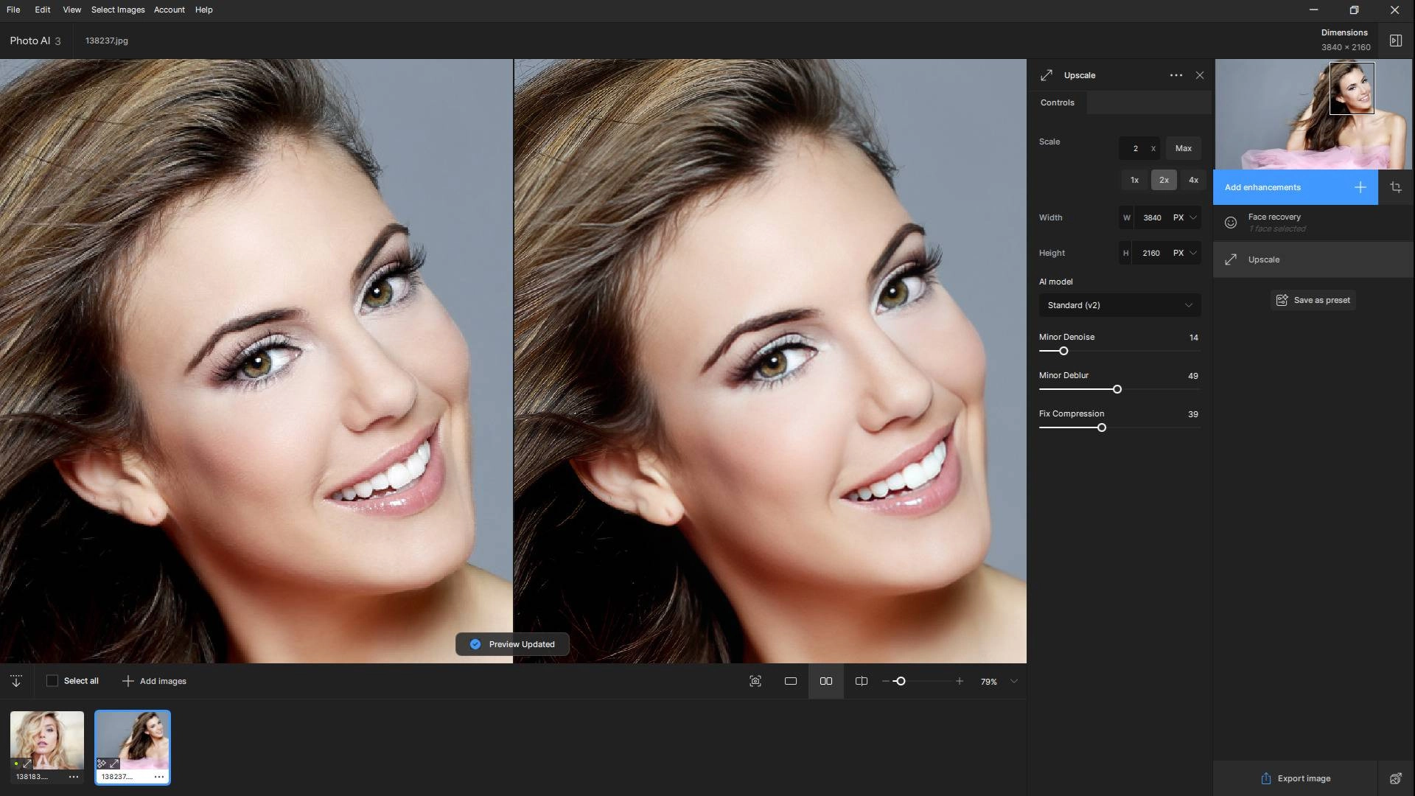Open the AI model Standard (v2) dropdown

1119,305
